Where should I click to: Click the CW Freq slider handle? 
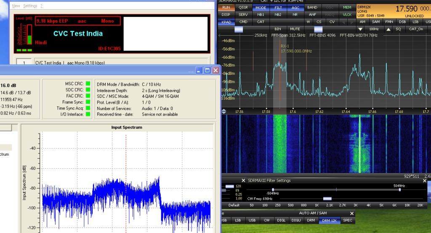pyautogui.click(x=327, y=199)
